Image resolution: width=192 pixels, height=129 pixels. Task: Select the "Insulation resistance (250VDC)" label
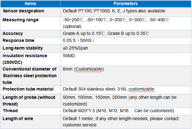pos(25,59)
